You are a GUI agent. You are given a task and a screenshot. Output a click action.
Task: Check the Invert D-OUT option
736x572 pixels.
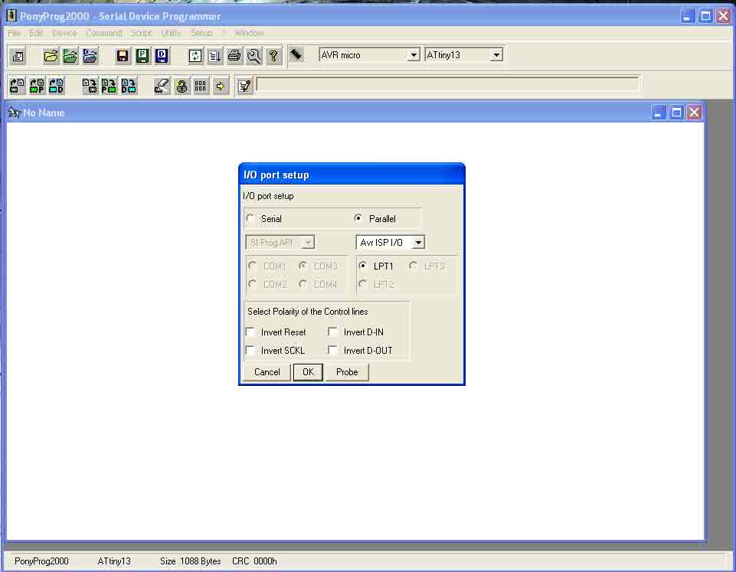(333, 351)
